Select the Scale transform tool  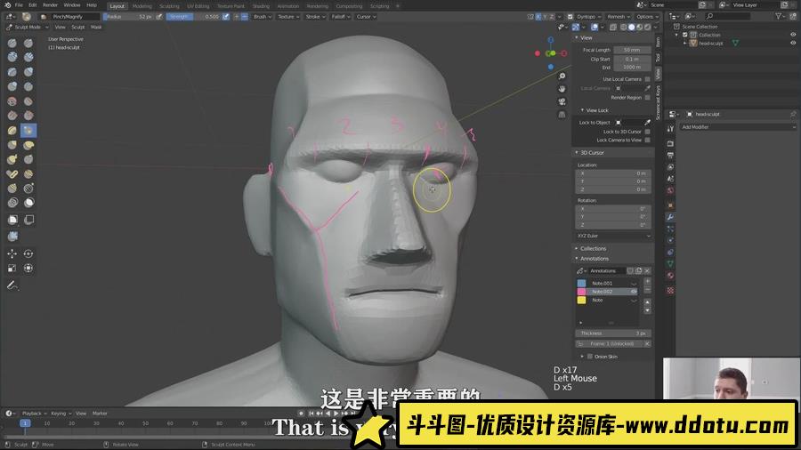tap(12, 268)
